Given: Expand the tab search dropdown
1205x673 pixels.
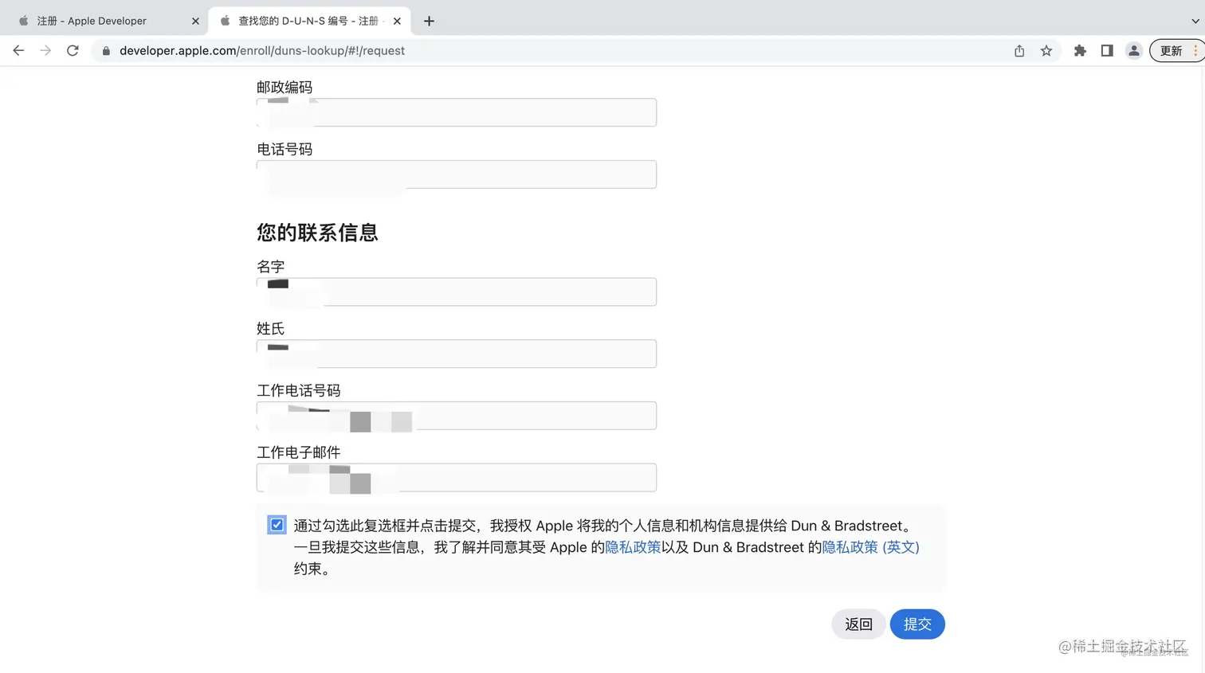Looking at the screenshot, I should (x=1195, y=21).
